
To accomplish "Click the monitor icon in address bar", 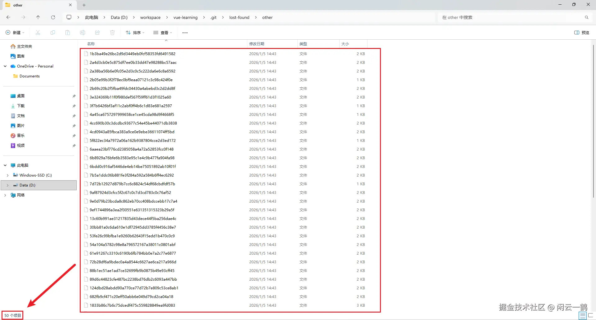I will [69, 17].
